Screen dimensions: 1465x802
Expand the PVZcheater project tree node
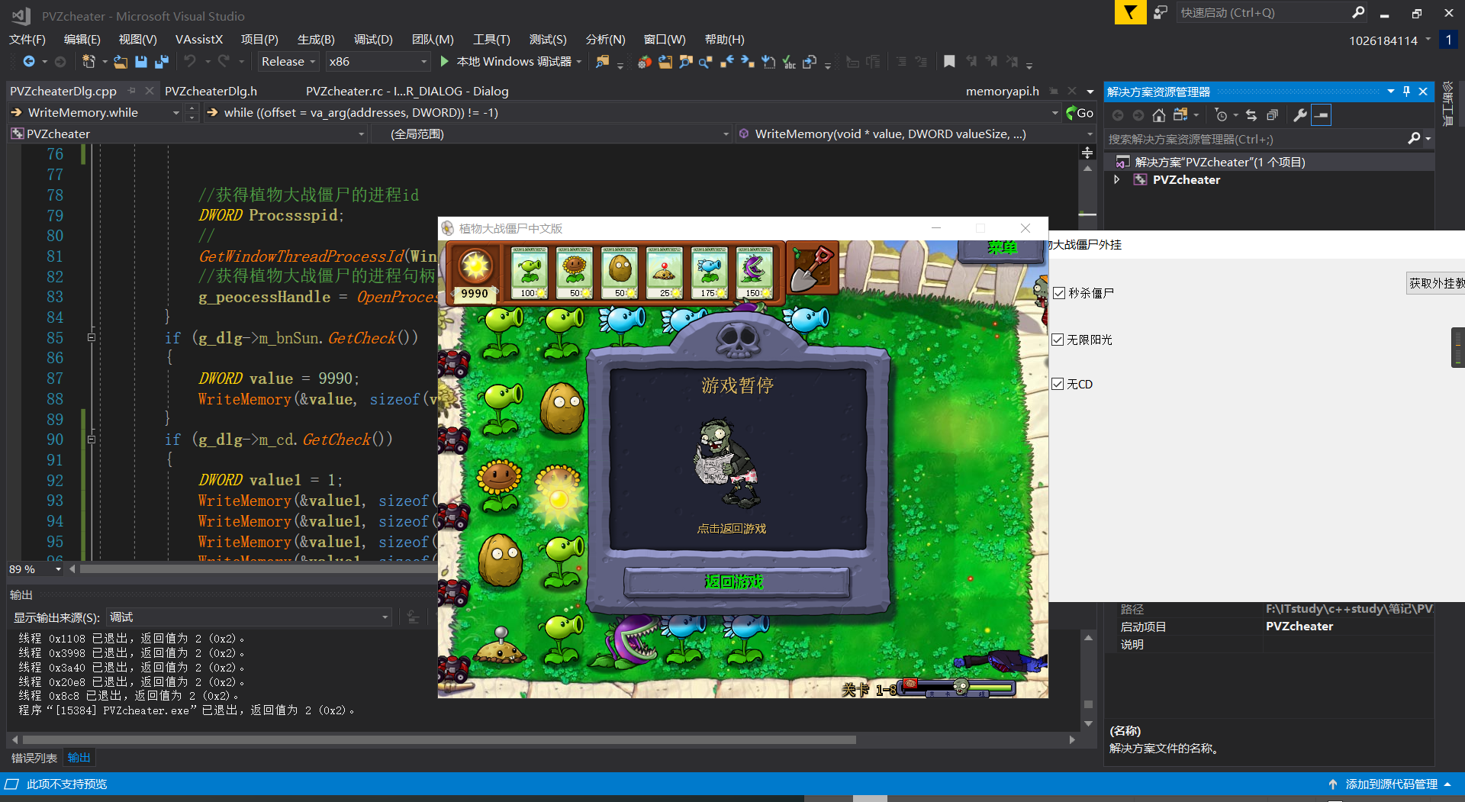pos(1117,179)
